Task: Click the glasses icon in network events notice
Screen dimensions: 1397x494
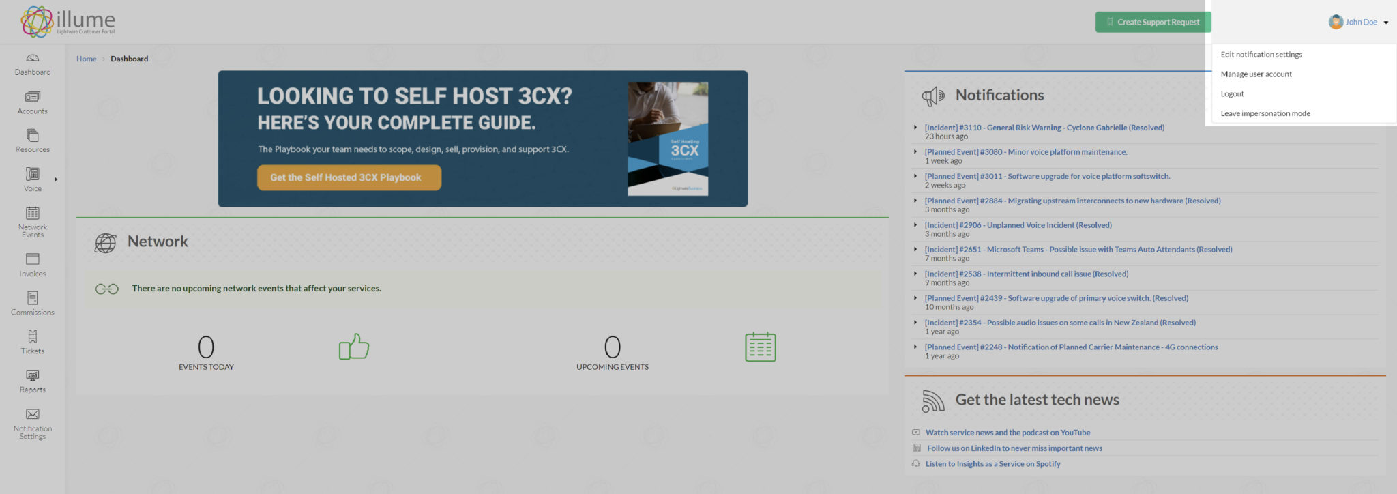Action: pyautogui.click(x=107, y=289)
